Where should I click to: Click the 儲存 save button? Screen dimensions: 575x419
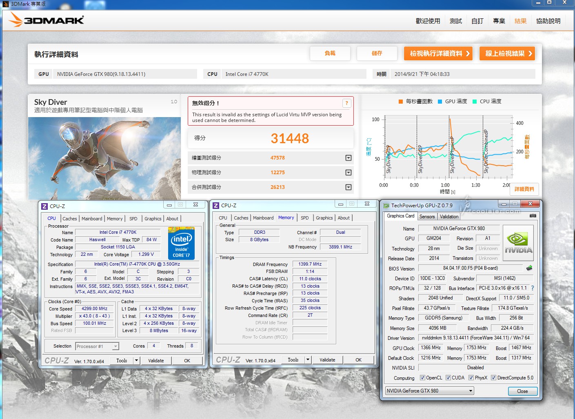pyautogui.click(x=377, y=53)
